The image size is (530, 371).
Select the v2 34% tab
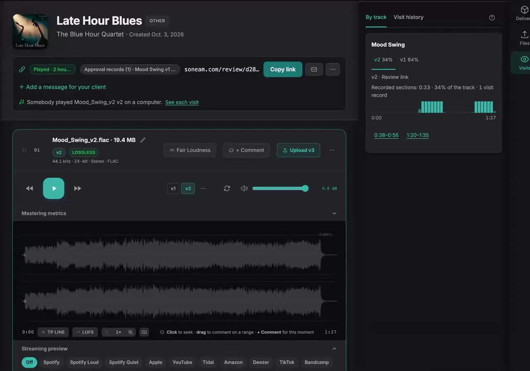tap(383, 60)
